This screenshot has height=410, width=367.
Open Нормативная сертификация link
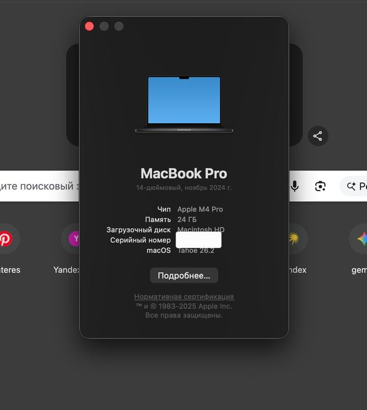tap(184, 297)
